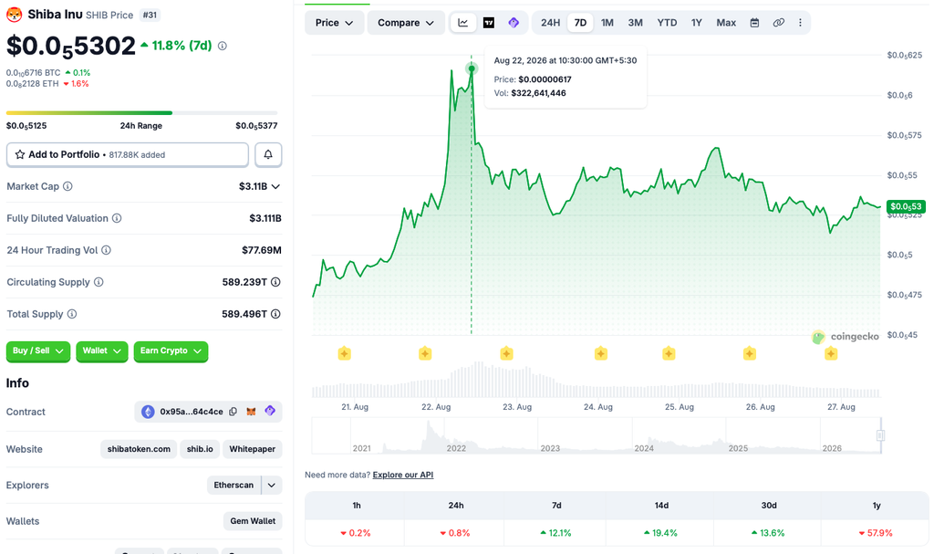Image resolution: width=934 pixels, height=554 pixels.
Task: Click the 14d value 19.4%
Action: tap(660, 532)
